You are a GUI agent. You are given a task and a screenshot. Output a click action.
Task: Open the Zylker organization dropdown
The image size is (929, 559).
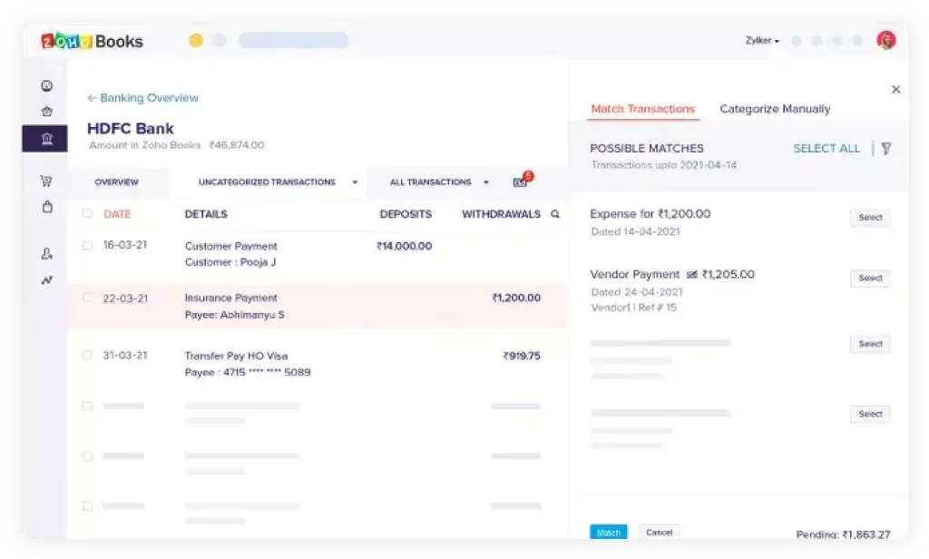pos(762,40)
